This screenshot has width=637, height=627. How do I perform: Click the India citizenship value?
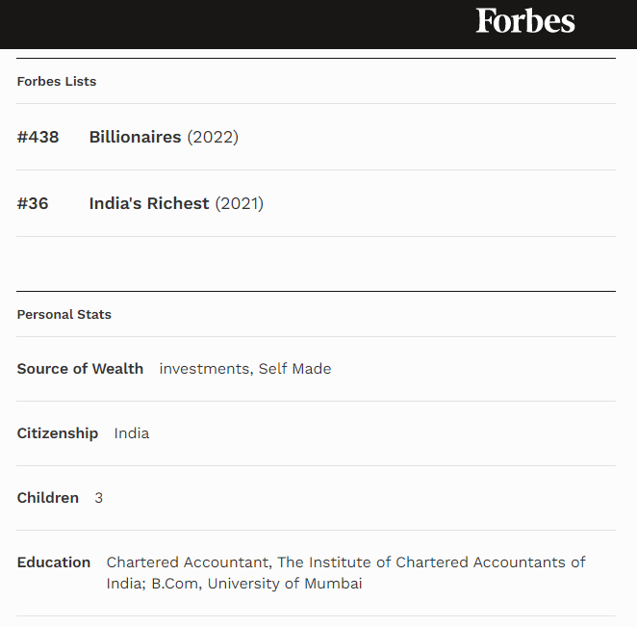132,433
